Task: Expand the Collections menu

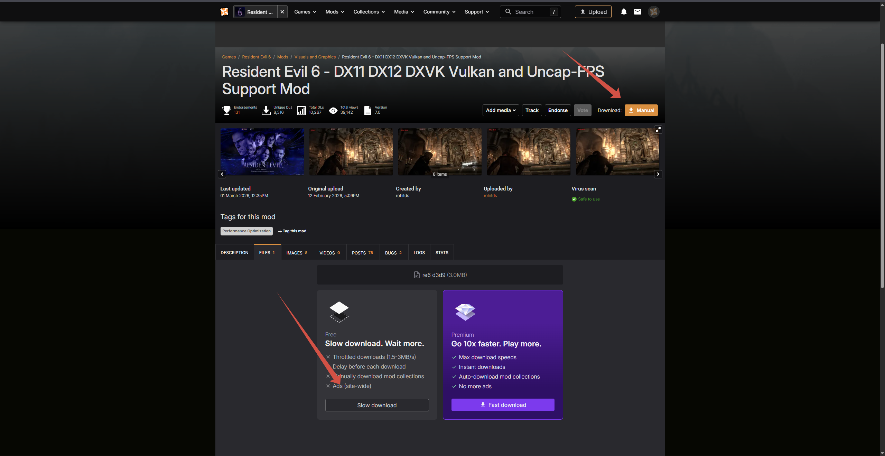Action: point(369,12)
